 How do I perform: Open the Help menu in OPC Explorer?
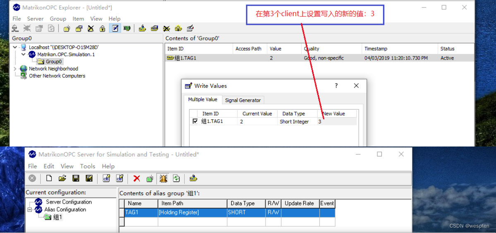tap(115, 19)
